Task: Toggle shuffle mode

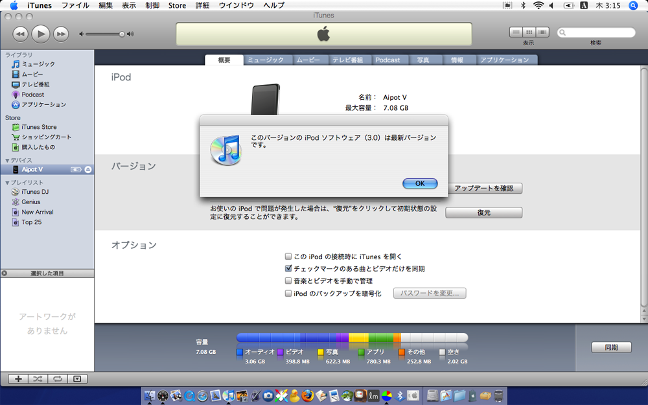Action: pyautogui.click(x=38, y=378)
